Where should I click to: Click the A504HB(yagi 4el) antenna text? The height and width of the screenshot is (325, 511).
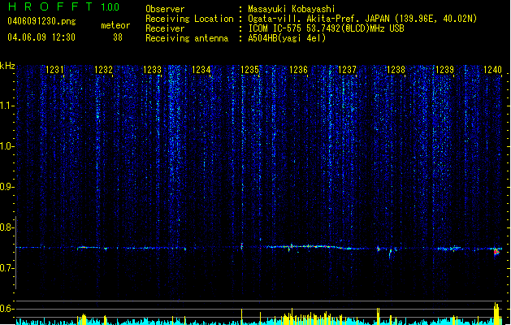point(287,38)
